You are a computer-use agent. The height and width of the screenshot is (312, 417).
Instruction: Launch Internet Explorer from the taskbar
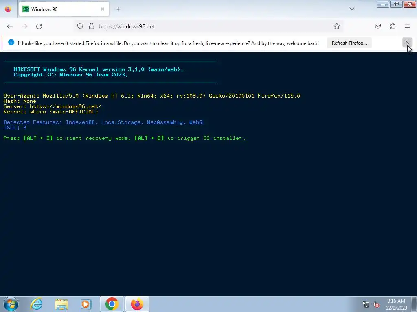click(36, 304)
